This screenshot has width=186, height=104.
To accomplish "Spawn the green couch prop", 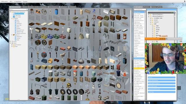I will (106, 18).
